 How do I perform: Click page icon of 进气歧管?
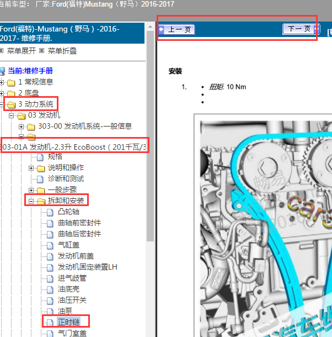50,278
